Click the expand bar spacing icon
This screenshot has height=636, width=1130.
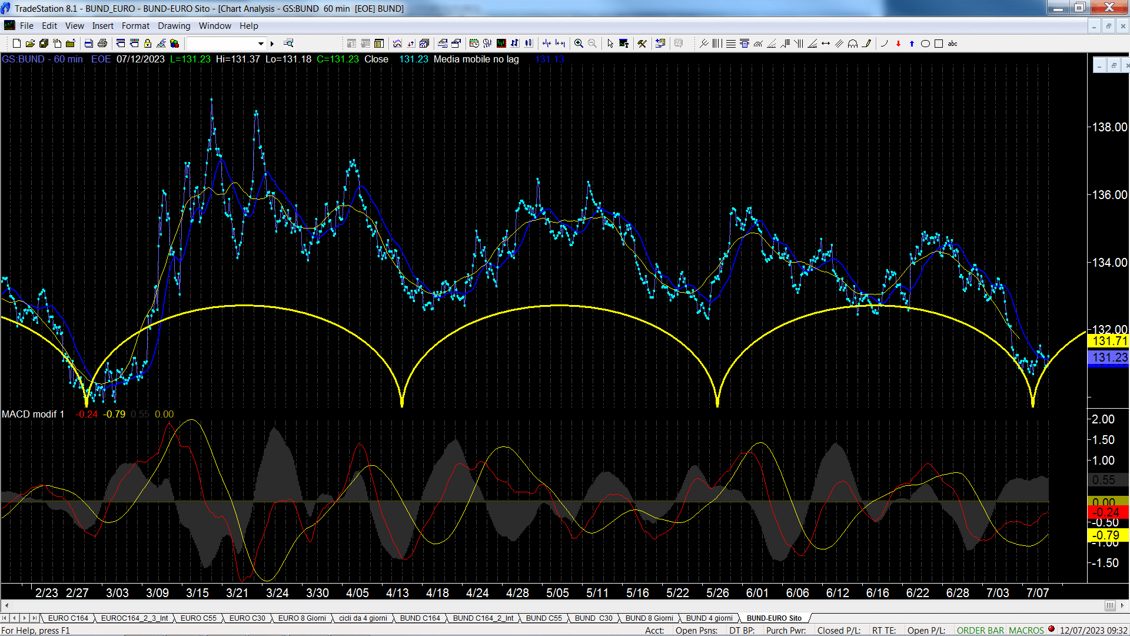[560, 43]
